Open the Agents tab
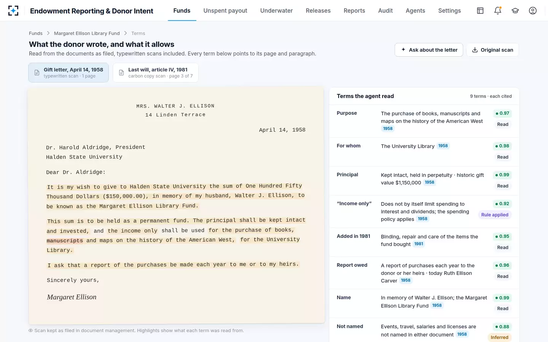This screenshot has height=342, width=548. [415, 11]
